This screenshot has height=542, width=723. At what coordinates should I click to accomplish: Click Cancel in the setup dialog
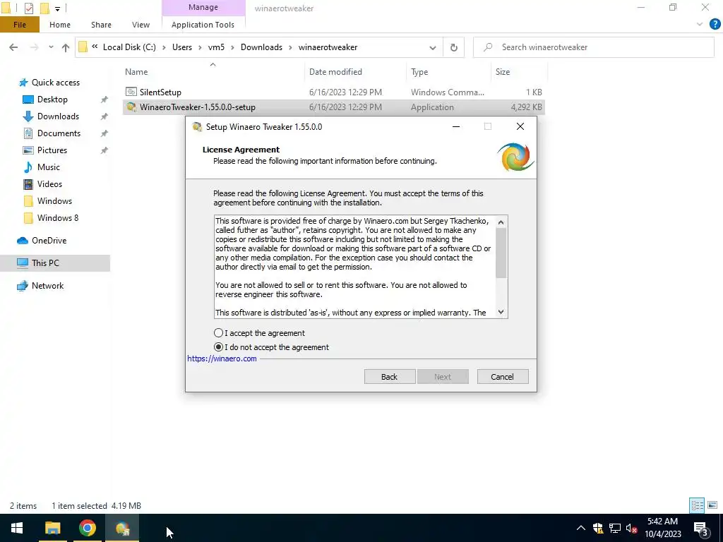pos(503,377)
